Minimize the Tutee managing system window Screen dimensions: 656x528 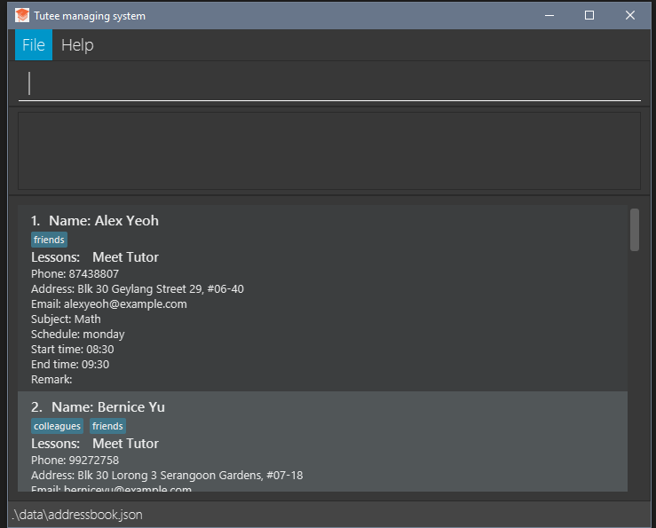[549, 15]
